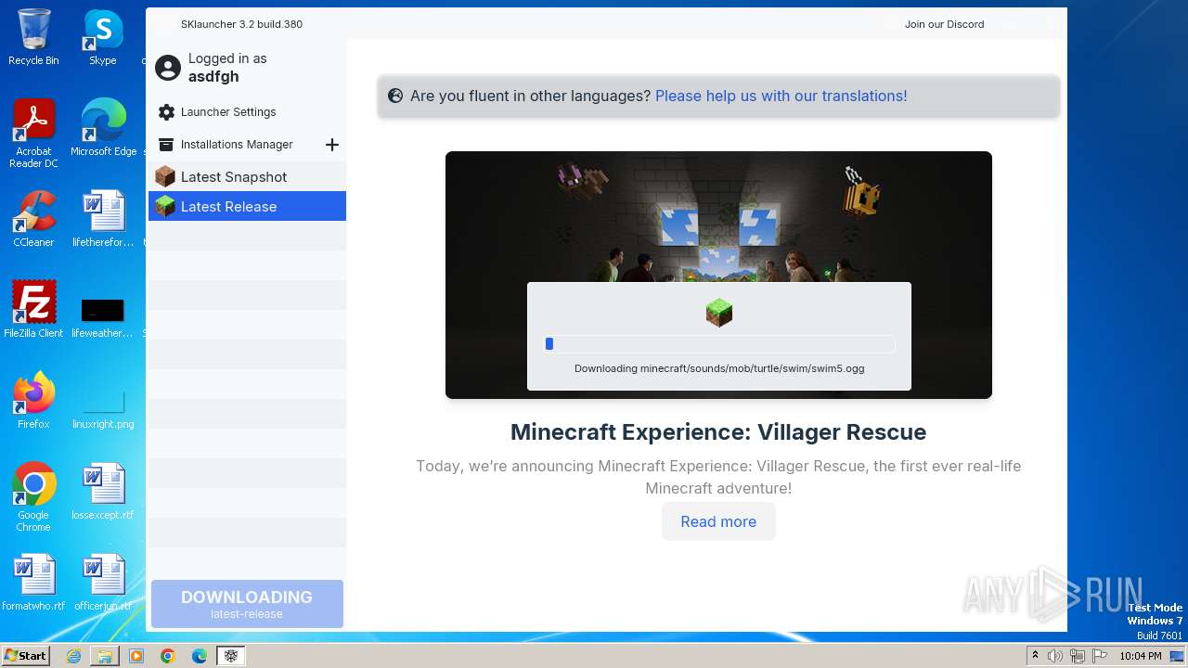Open Google Chrome desktop shortcut

click(33, 497)
